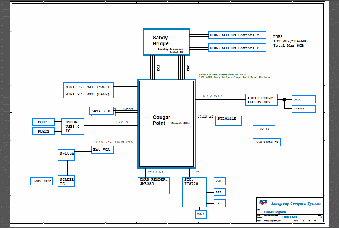339x228 pixels.
Task: Click the ETRON USB3.0 IC block
Action: [x=73, y=126]
